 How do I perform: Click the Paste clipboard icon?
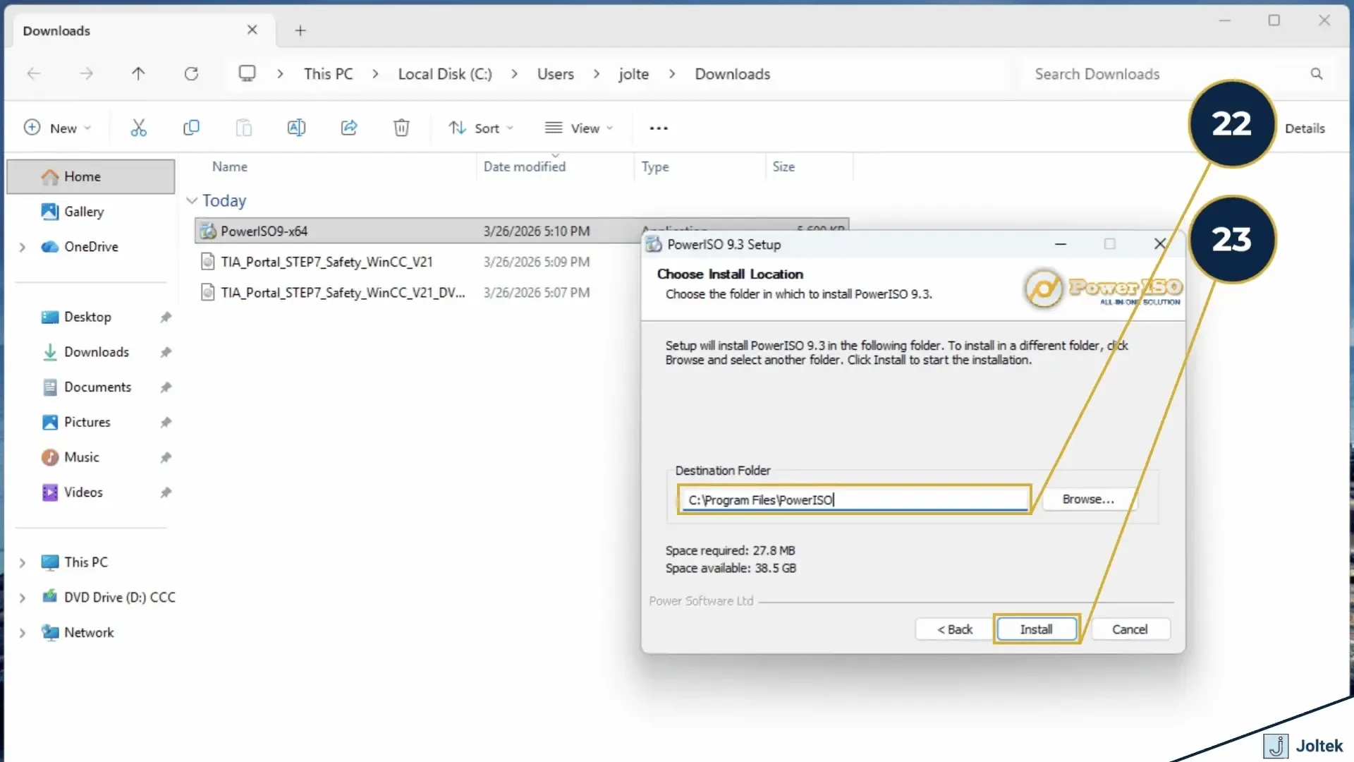(x=243, y=128)
